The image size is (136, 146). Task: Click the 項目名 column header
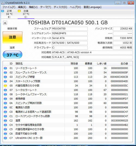(19, 64)
